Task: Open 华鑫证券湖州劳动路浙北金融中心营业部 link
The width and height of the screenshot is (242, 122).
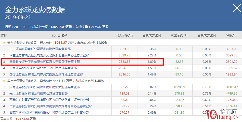Action: tap(49, 55)
